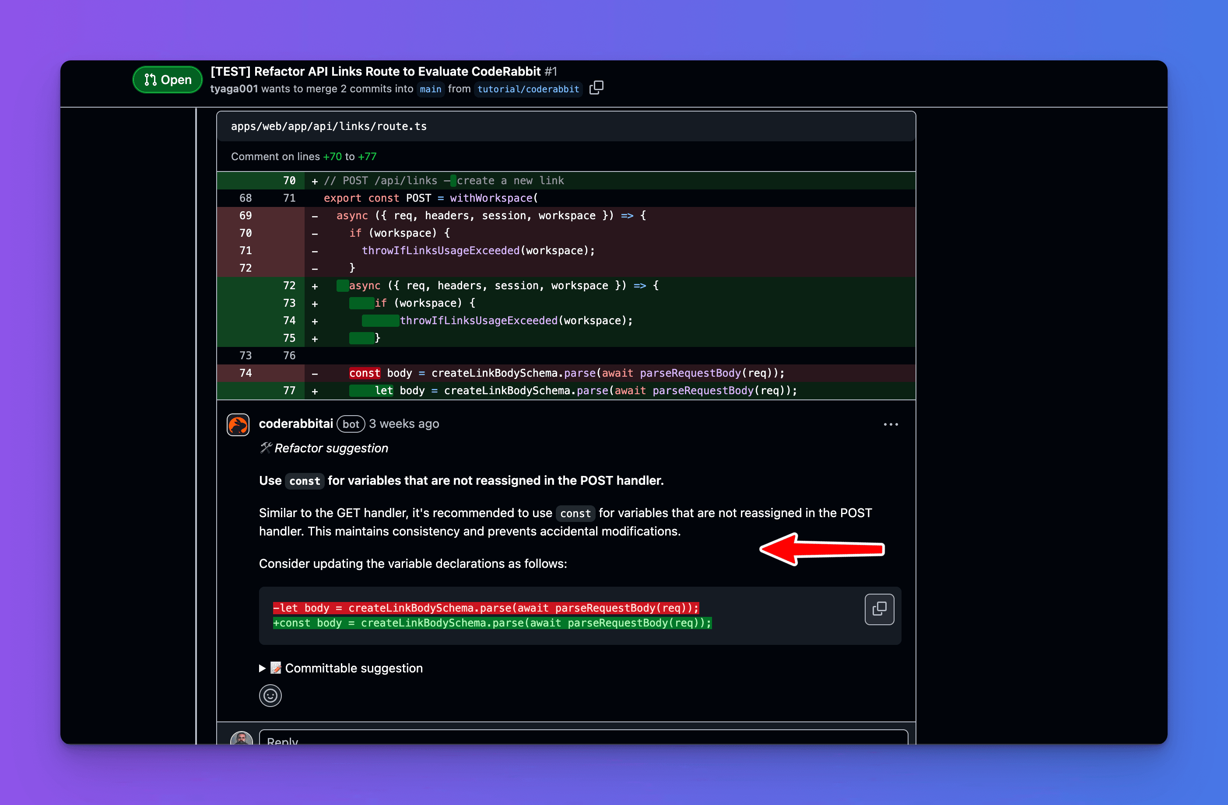Click the '3 weeks ago' timestamp
This screenshot has height=805, width=1228.
[404, 423]
